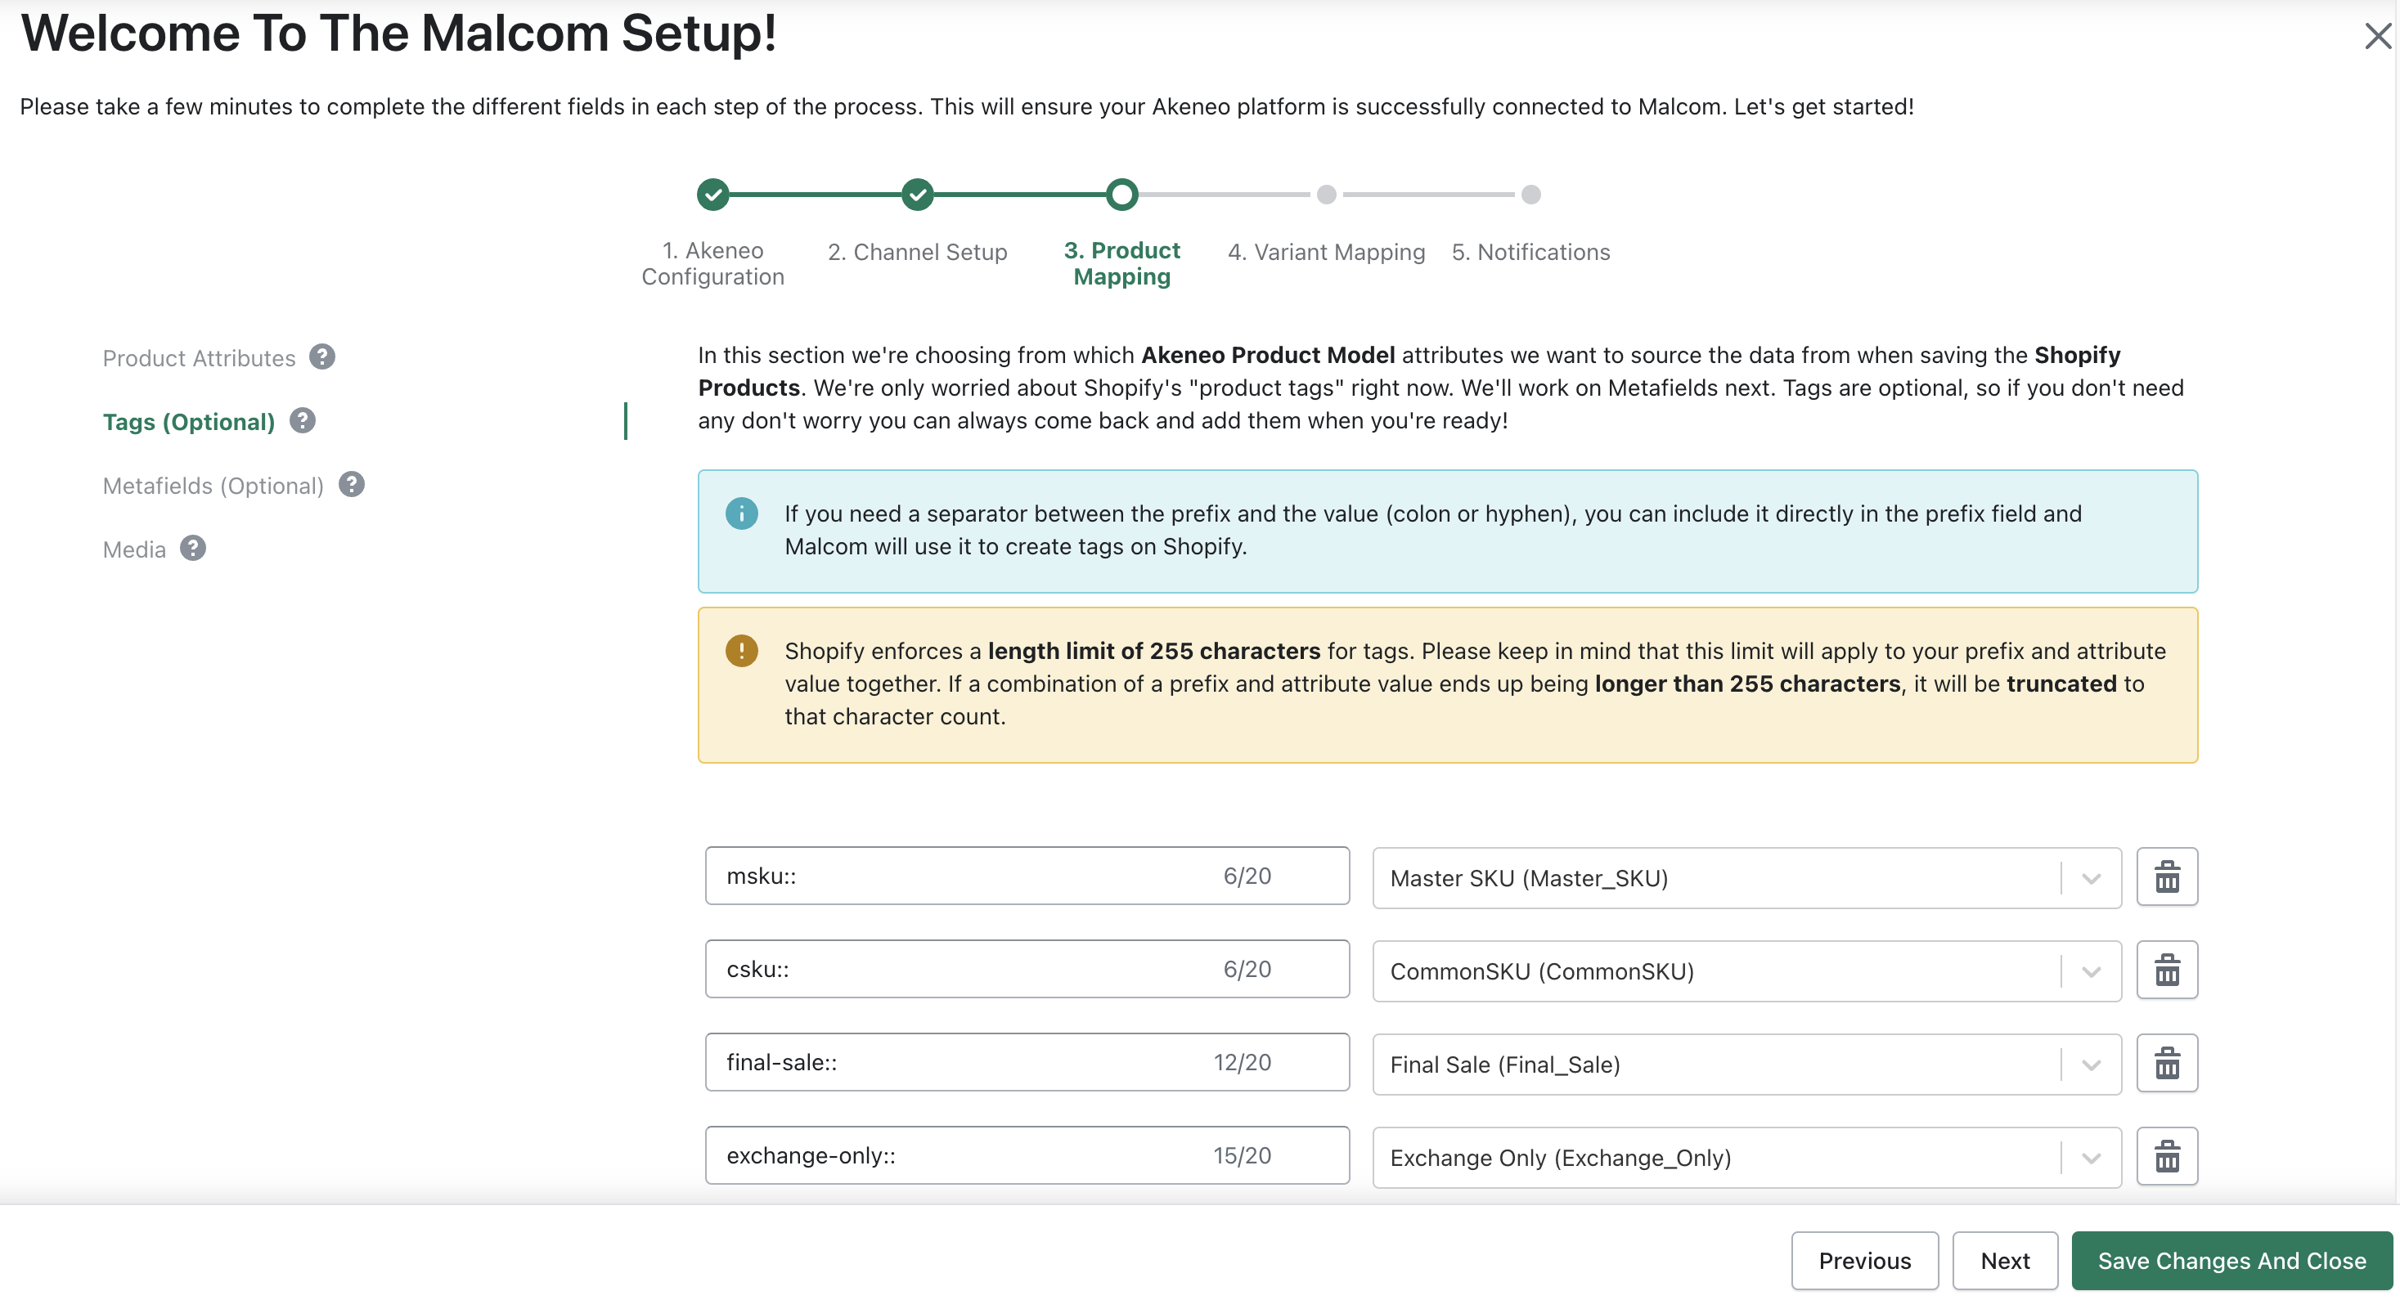Go back using the Previous button
This screenshot has height=1300, width=2400.
pos(1864,1260)
